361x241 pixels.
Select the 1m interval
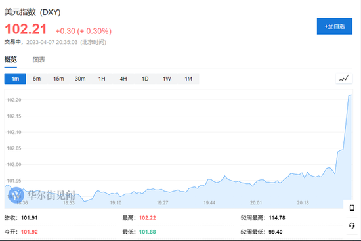pyautogui.click(x=15, y=79)
